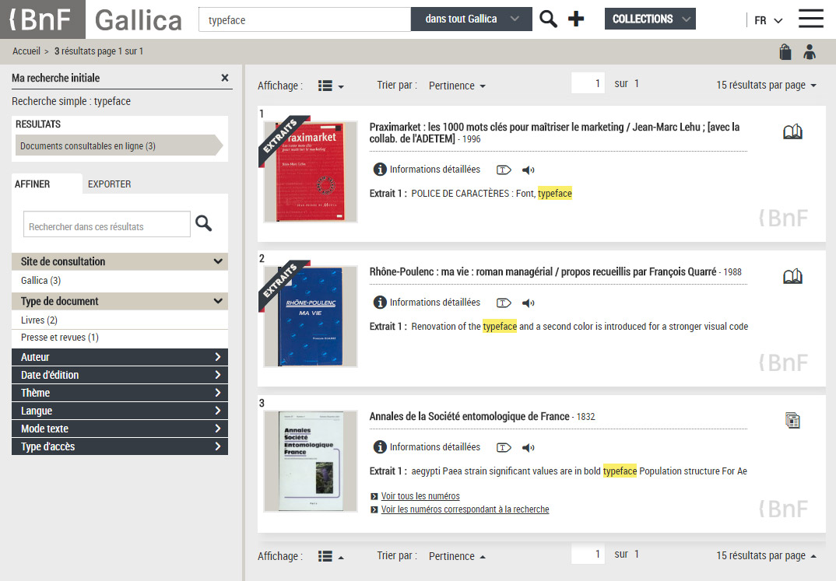836x581 pixels.
Task: Open top Trier par Pertinence dropdown
Action: [457, 86]
